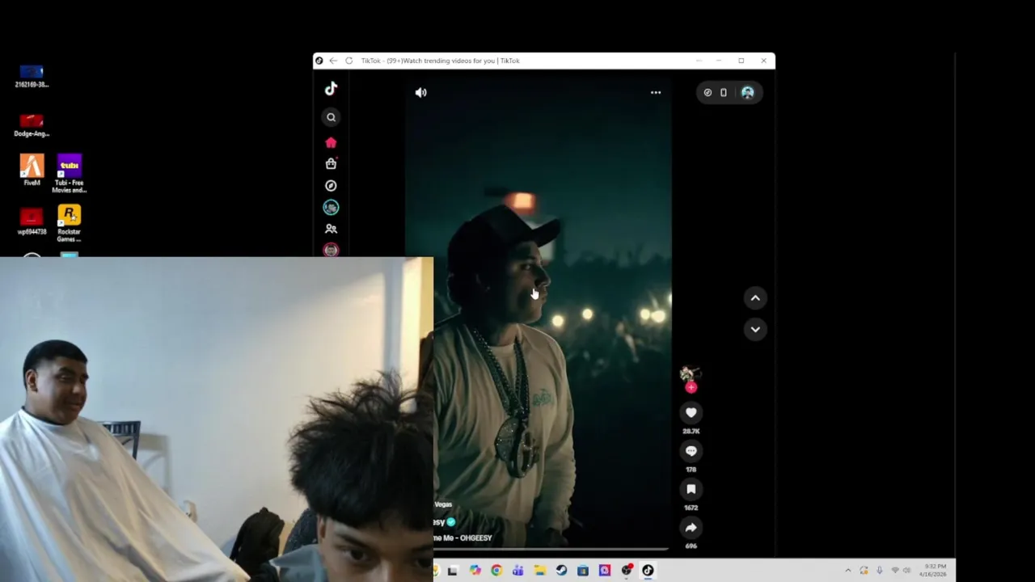Screen dimensions: 1035x582
Task: Open Google Chrome in the taskbar
Action: (496, 571)
